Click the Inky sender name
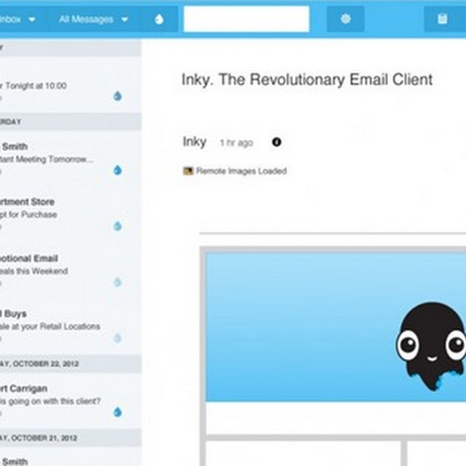Image resolution: width=466 pixels, height=466 pixels. (195, 142)
